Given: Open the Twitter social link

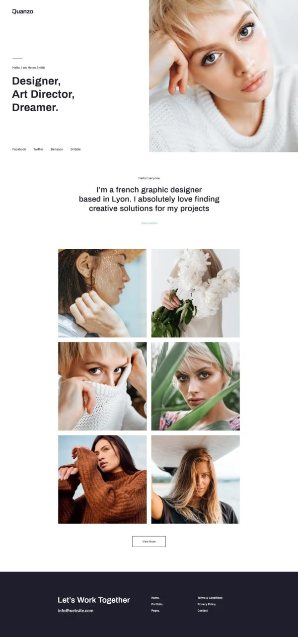Looking at the screenshot, I should point(38,149).
